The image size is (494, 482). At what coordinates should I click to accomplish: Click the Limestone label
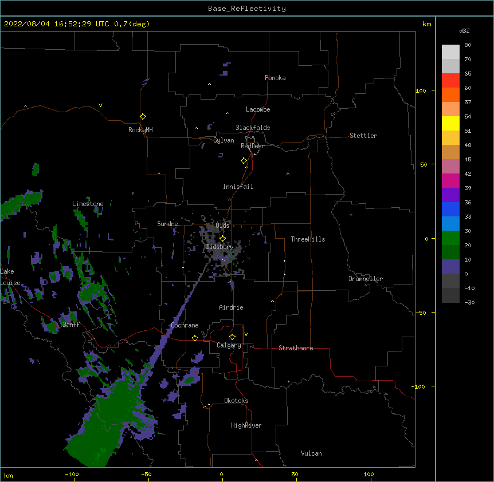point(88,204)
